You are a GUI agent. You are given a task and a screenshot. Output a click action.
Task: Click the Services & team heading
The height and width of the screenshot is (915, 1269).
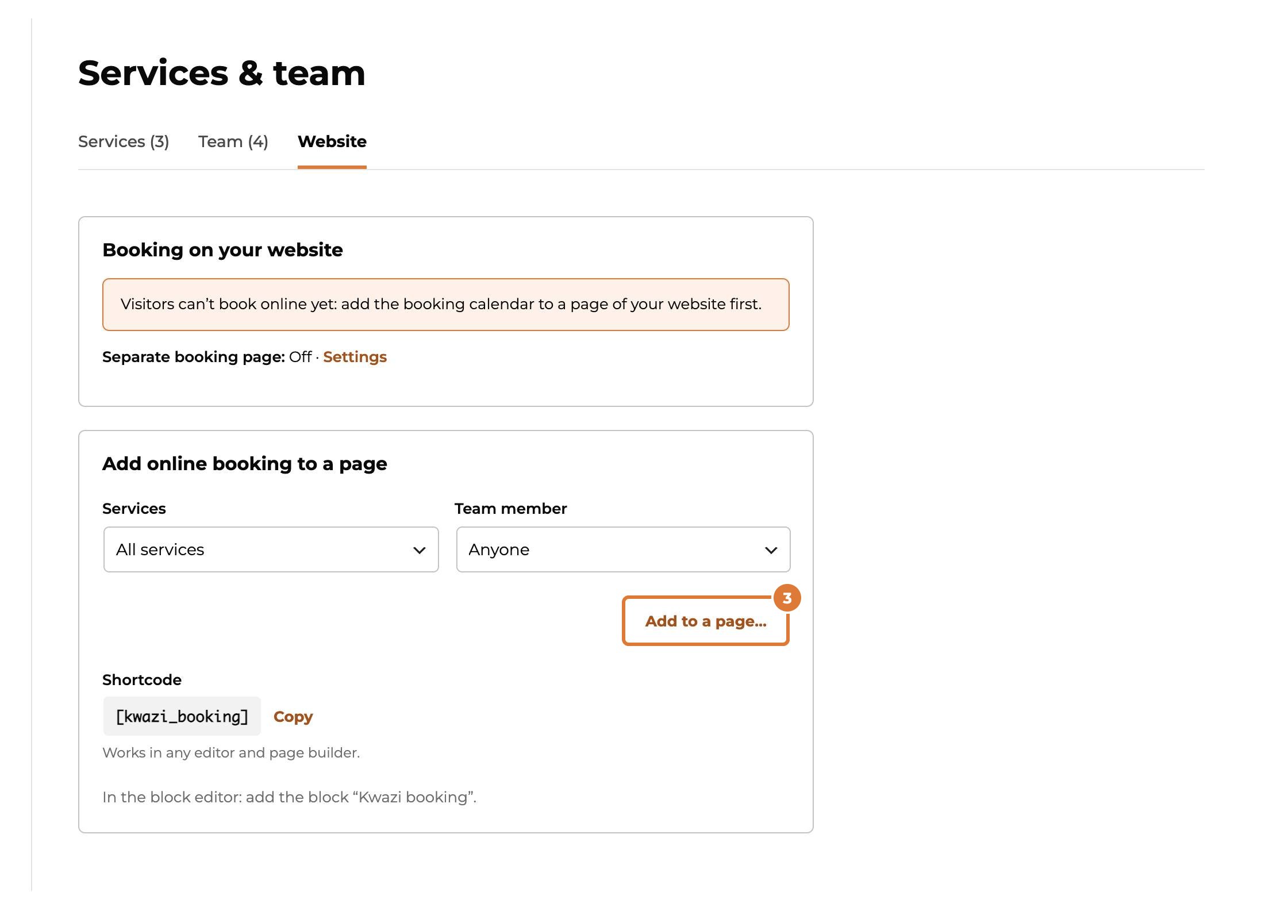(222, 74)
